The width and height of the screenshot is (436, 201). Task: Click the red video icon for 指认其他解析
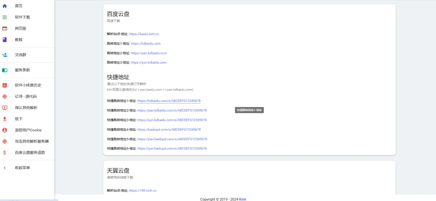pyautogui.click(x=4, y=108)
